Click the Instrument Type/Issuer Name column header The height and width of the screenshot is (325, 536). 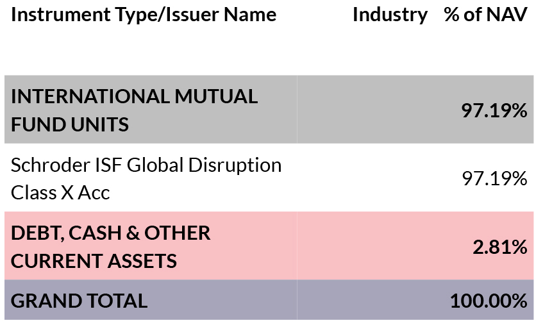pyautogui.click(x=144, y=15)
